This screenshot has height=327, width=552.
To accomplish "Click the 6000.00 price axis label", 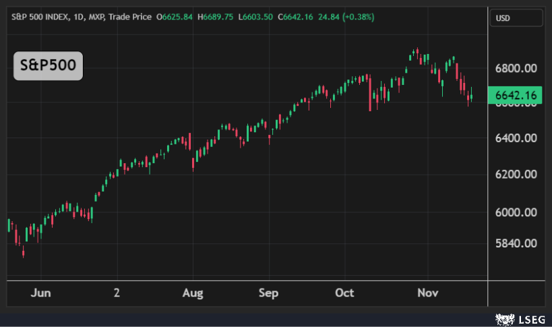I will point(516,212).
